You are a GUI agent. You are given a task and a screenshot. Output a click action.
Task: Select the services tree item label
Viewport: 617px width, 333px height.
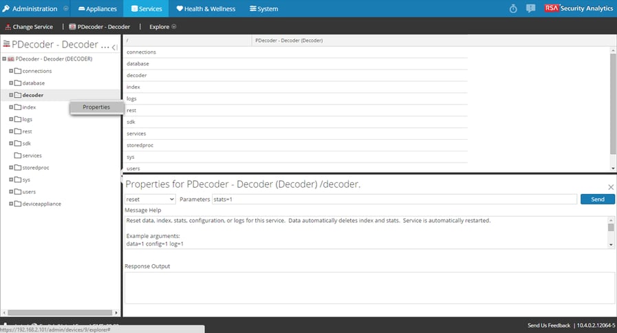pyautogui.click(x=32, y=155)
